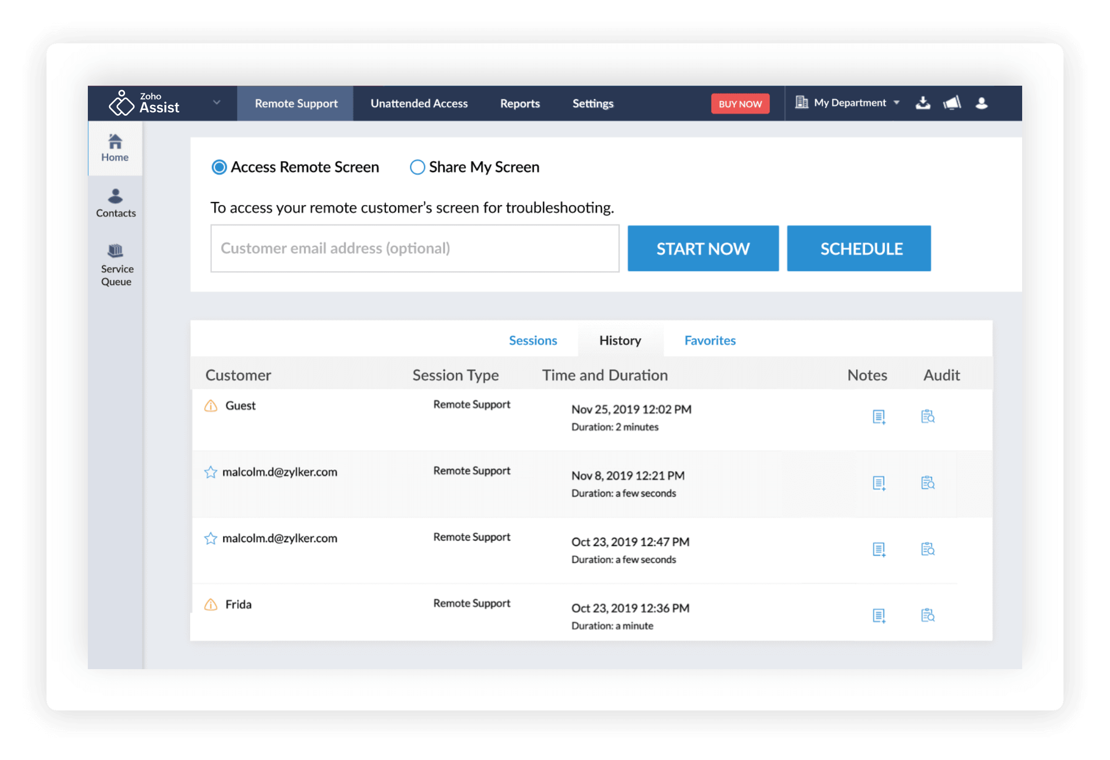The image size is (1110, 760).
Task: Open audit for Frida's session
Action: 928,615
